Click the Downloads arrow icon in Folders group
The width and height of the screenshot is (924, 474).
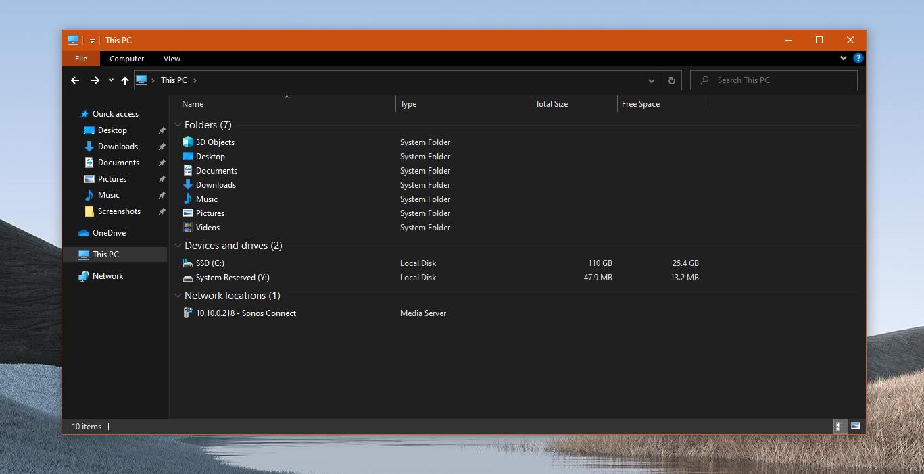188,185
